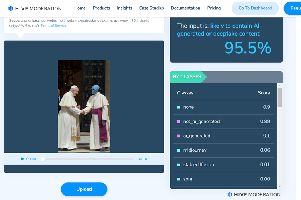Click Go To Dashboard button

click(255, 8)
